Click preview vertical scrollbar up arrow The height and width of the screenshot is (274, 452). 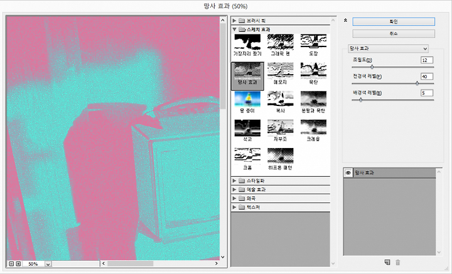coord(222,20)
